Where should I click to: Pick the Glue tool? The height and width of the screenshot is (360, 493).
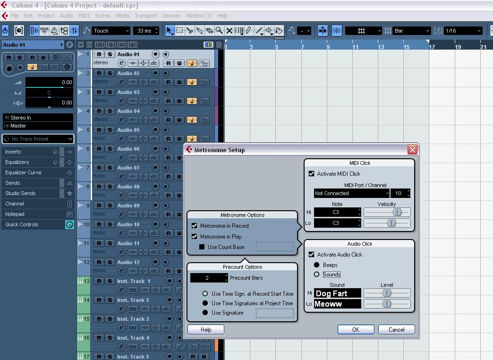pyautogui.click(x=199, y=31)
